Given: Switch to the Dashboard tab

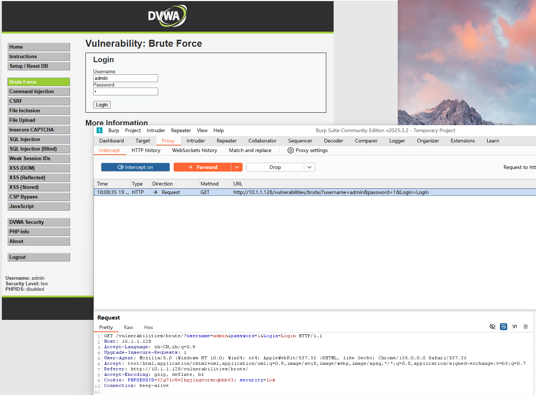Looking at the screenshot, I should 111,141.
